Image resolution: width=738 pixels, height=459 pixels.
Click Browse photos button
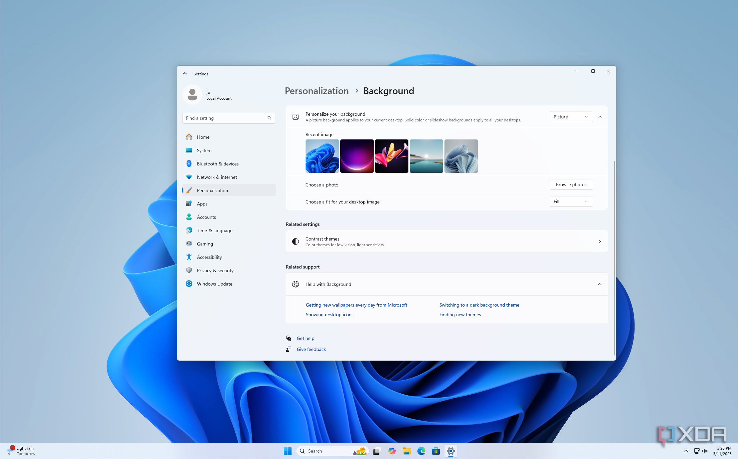tap(571, 184)
